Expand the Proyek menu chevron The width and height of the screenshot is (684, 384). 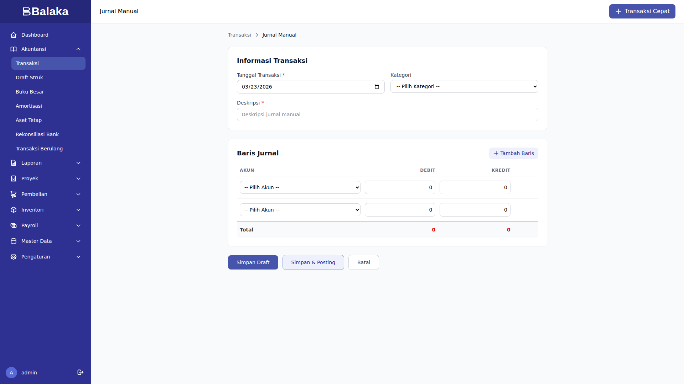pyautogui.click(x=78, y=178)
